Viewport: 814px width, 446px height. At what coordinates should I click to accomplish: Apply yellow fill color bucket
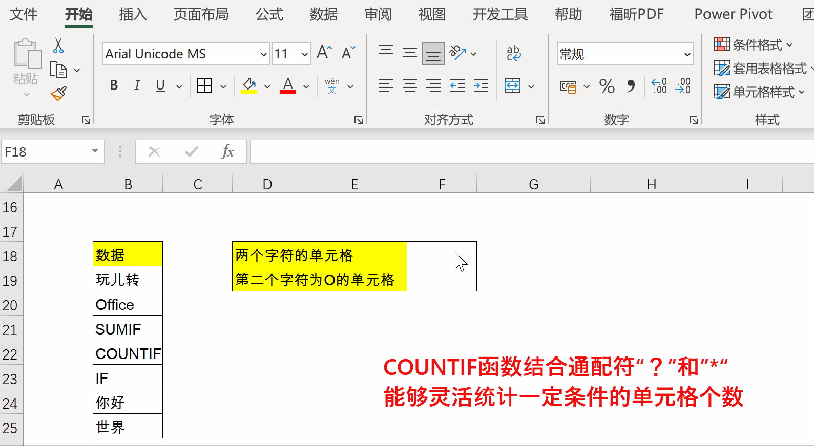click(x=249, y=85)
